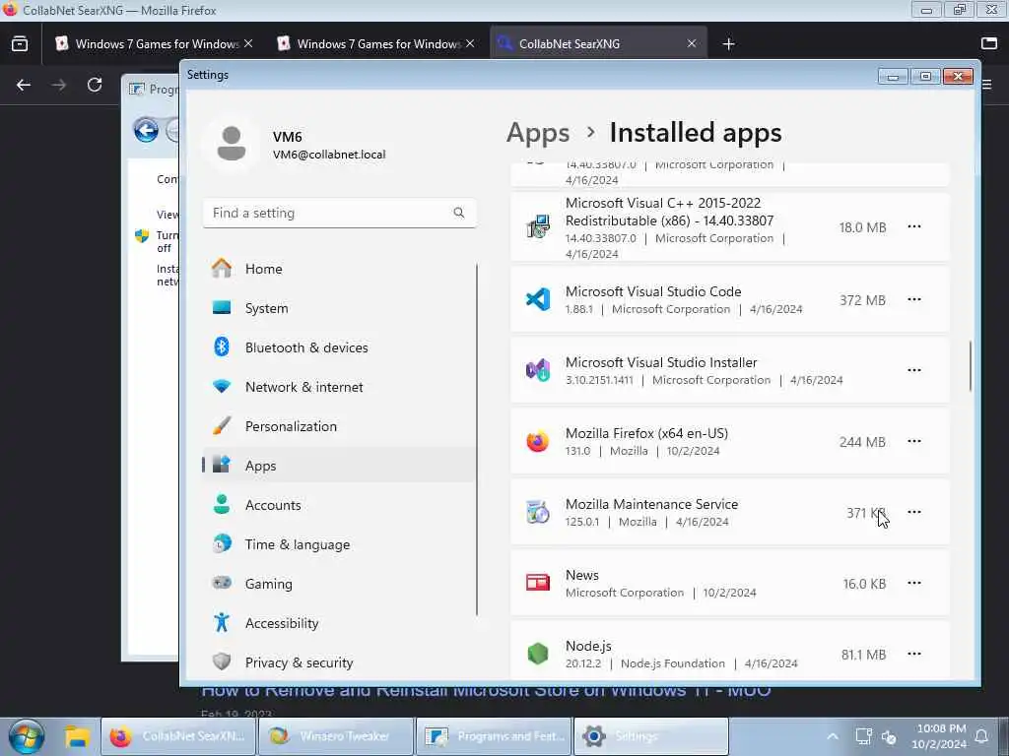This screenshot has width=1009, height=756.
Task: Open the MUO Microsoft Store search result link
Action: [x=486, y=692]
